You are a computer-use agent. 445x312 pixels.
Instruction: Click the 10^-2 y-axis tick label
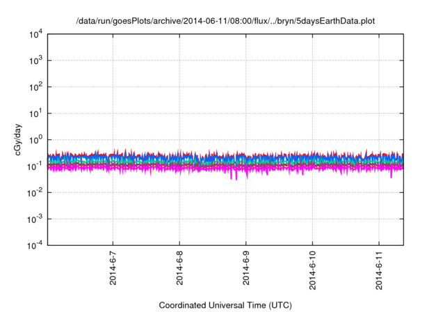pos(35,193)
